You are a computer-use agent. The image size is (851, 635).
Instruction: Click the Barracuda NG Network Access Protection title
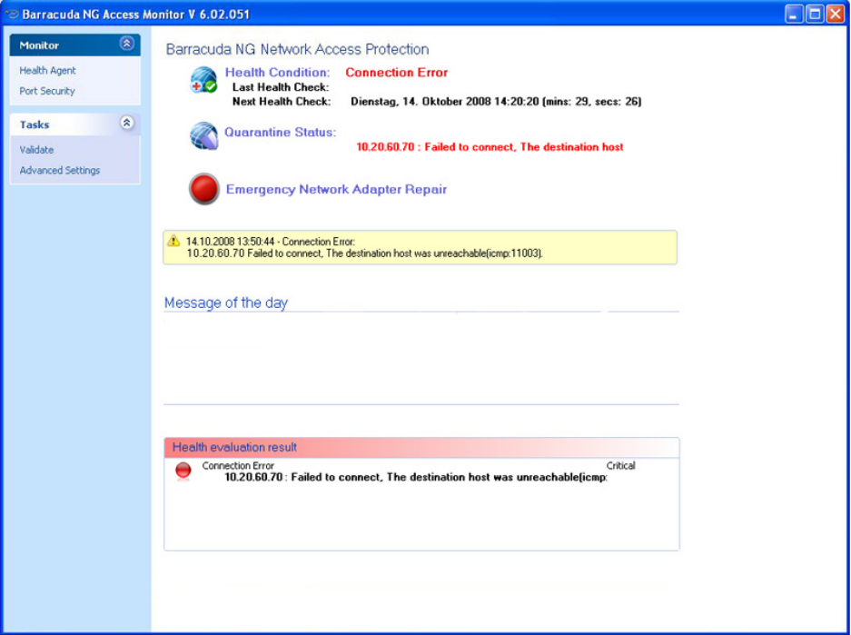coord(297,49)
